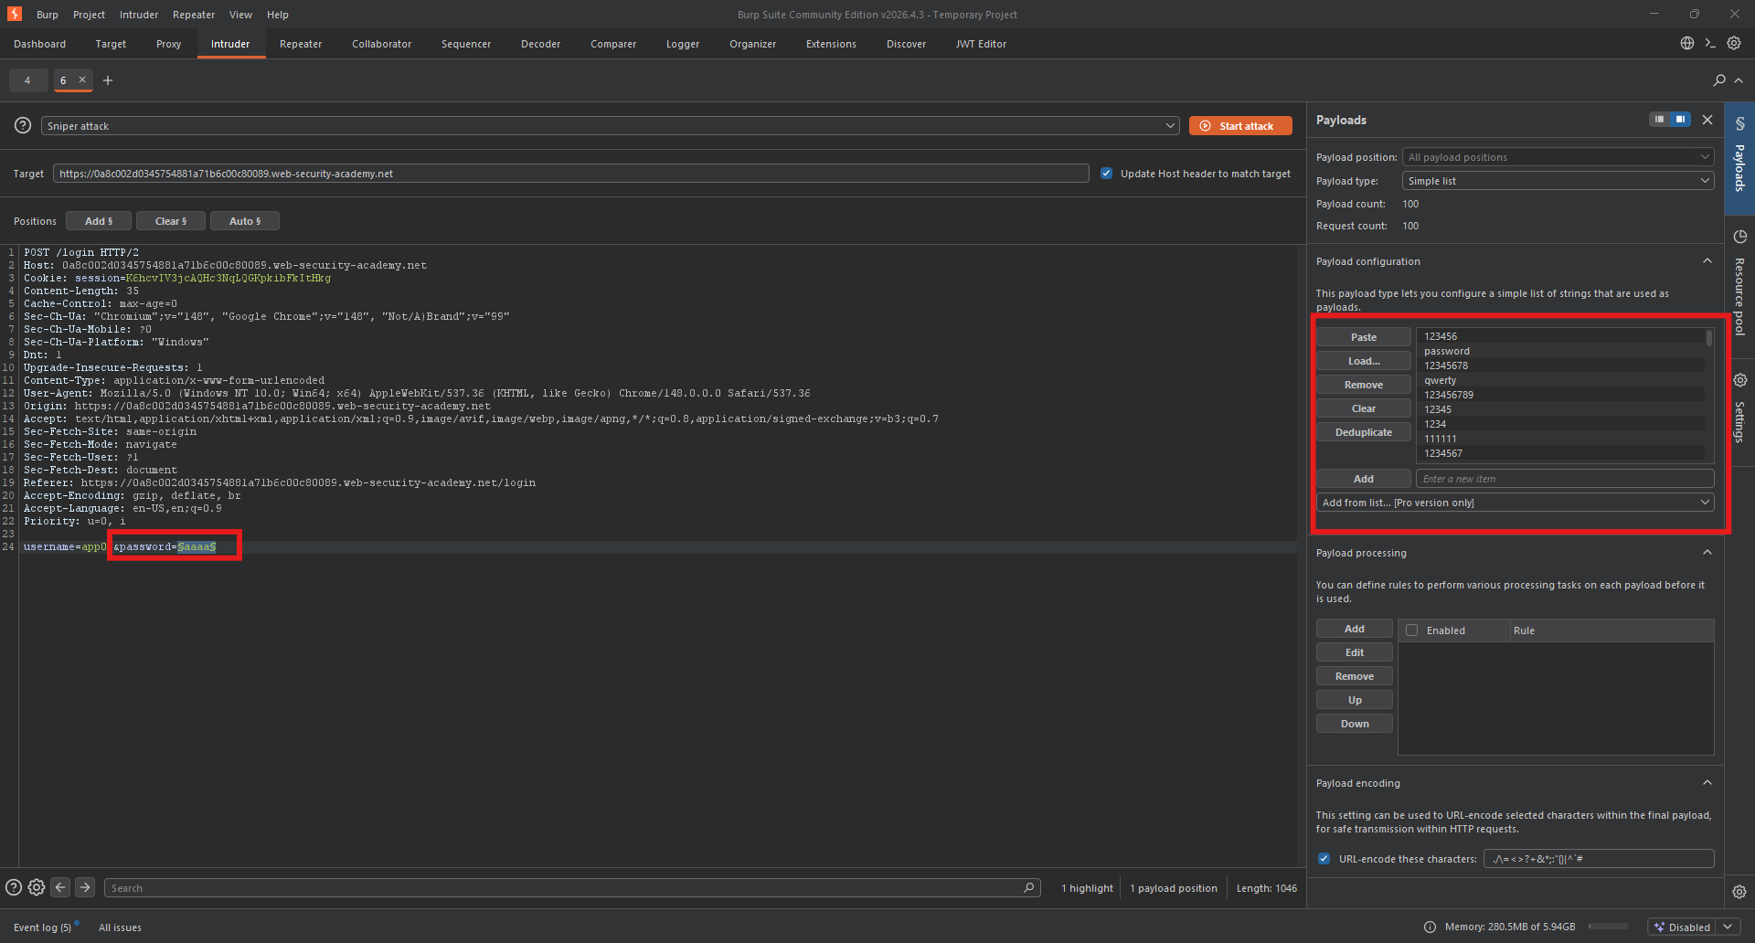This screenshot has height=943, width=1755.
Task: Click the memory usage progress bar
Action: [x=1609, y=927]
